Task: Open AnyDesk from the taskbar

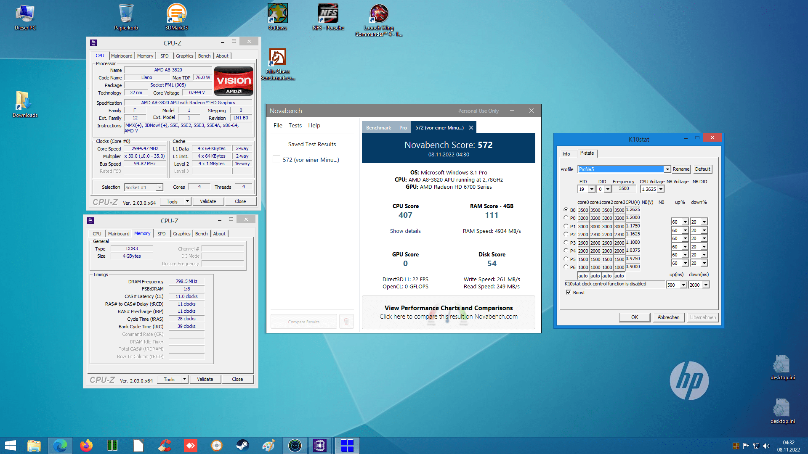Action: tap(191, 446)
